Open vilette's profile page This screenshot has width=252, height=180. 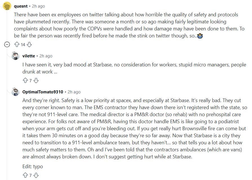pos(29,56)
